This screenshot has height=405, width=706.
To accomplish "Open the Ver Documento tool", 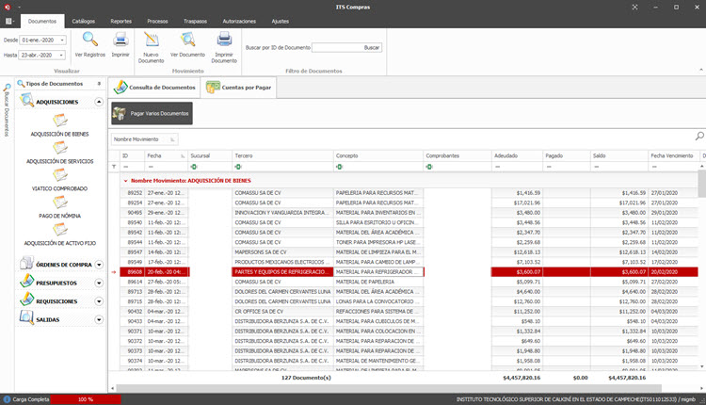I will click(187, 40).
